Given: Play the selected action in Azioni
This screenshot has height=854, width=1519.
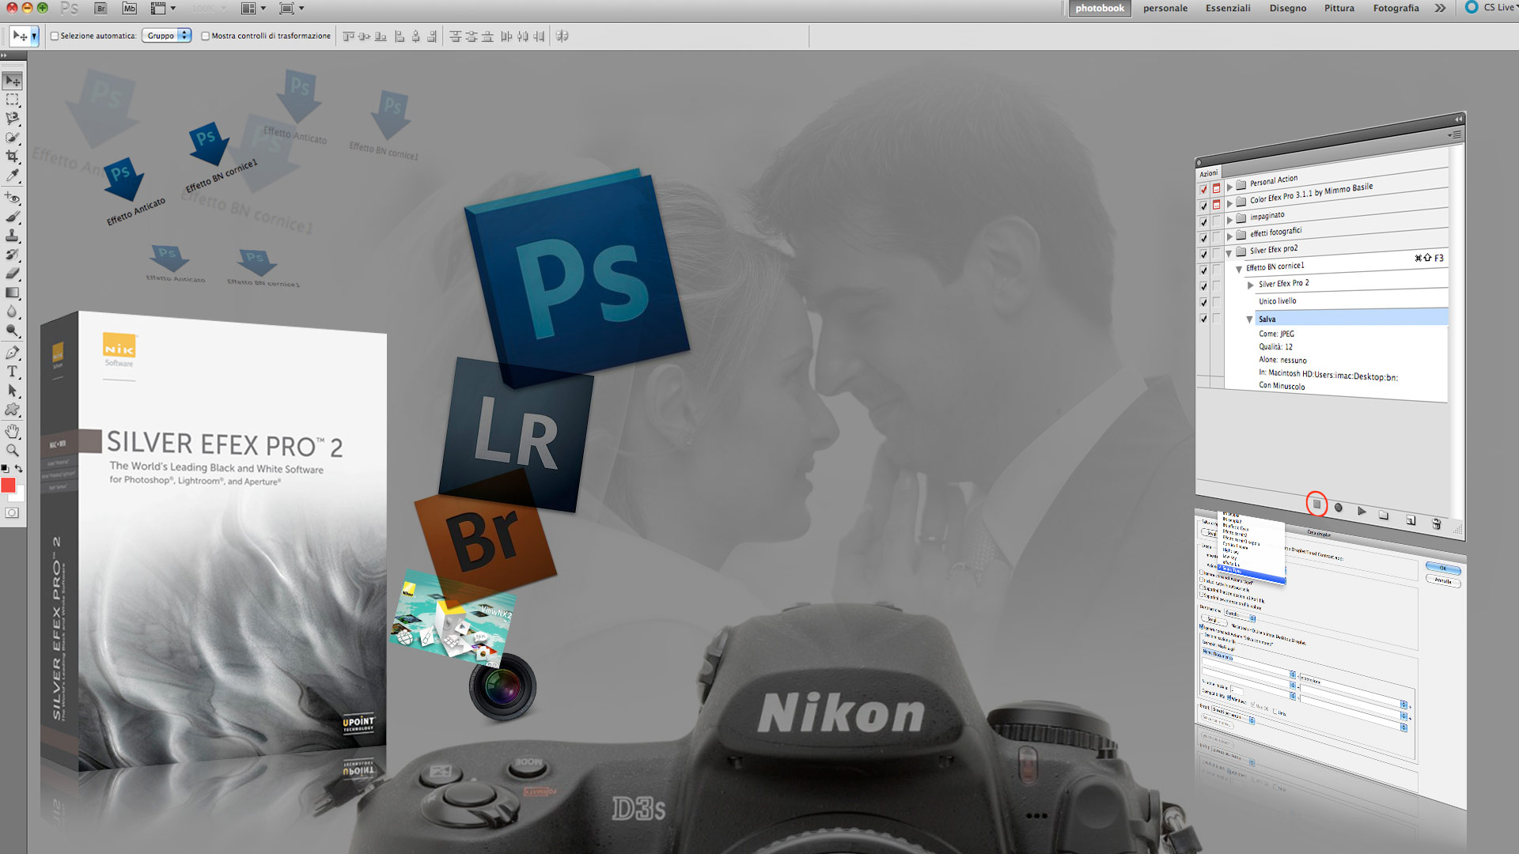Looking at the screenshot, I should pos(1362,512).
